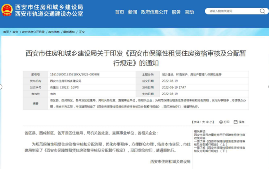Open 最新通知 breadcrumb link
Viewport: 269px width, 169px height.
[x=69, y=32]
